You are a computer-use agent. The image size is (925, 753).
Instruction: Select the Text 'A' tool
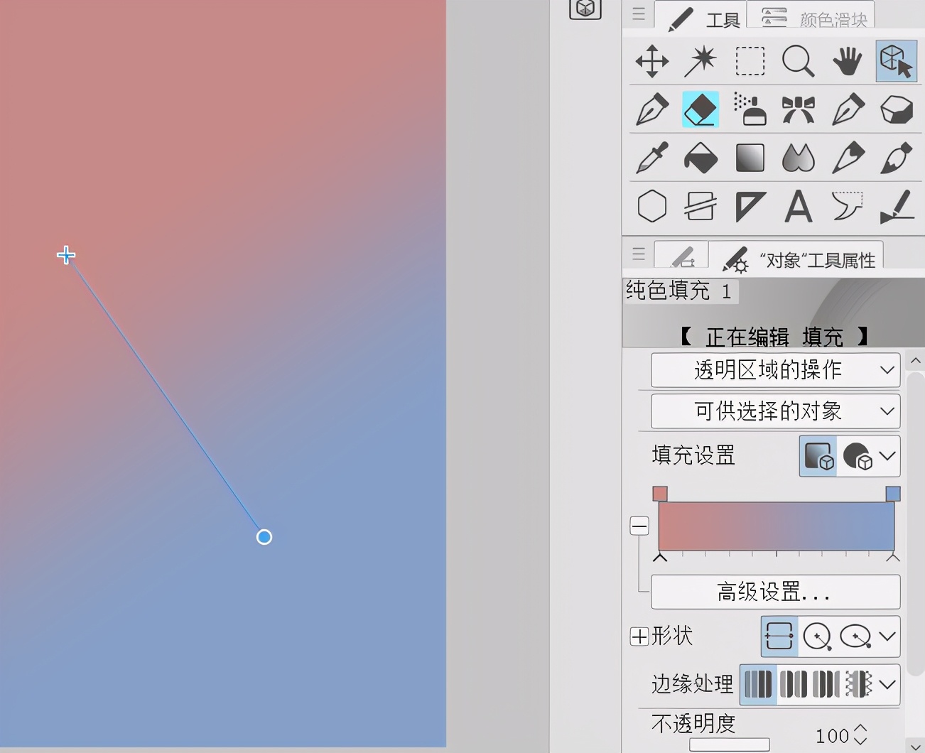point(799,207)
